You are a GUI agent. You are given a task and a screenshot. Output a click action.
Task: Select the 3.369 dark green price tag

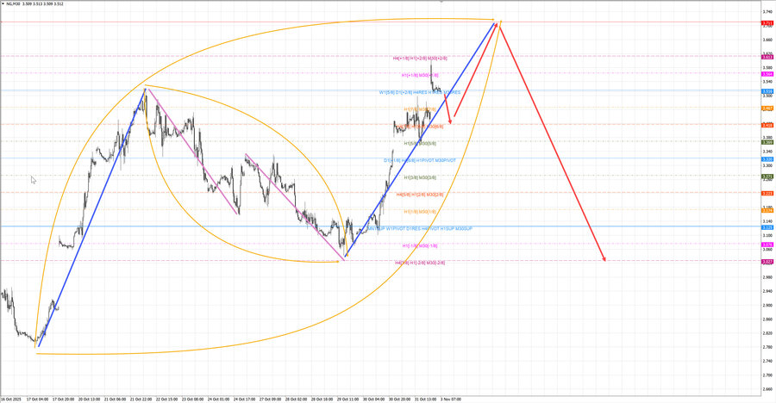(x=766, y=142)
